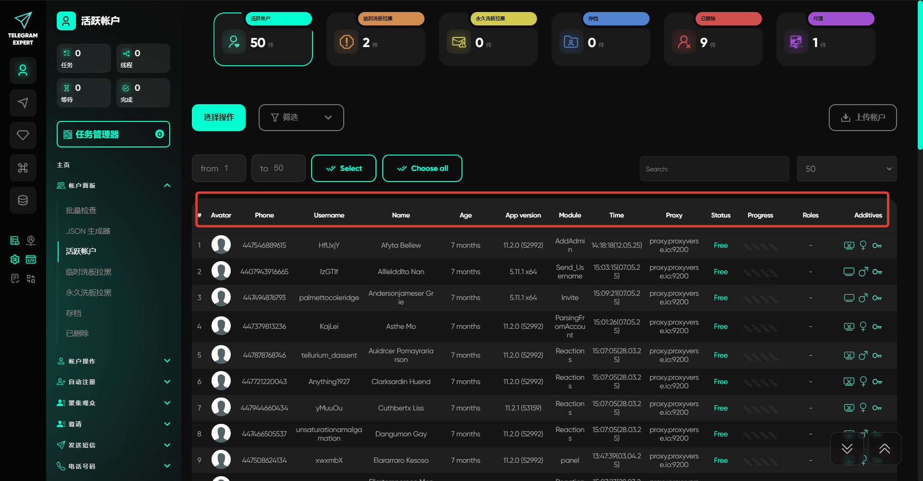The width and height of the screenshot is (923, 481).
Task: Click the diamond icon in left sidebar
Action: coord(23,135)
